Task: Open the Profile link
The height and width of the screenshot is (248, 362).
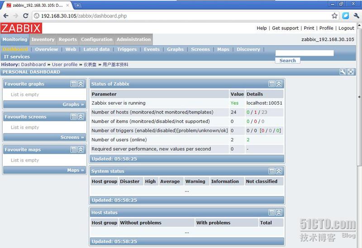Action: tap(326, 28)
